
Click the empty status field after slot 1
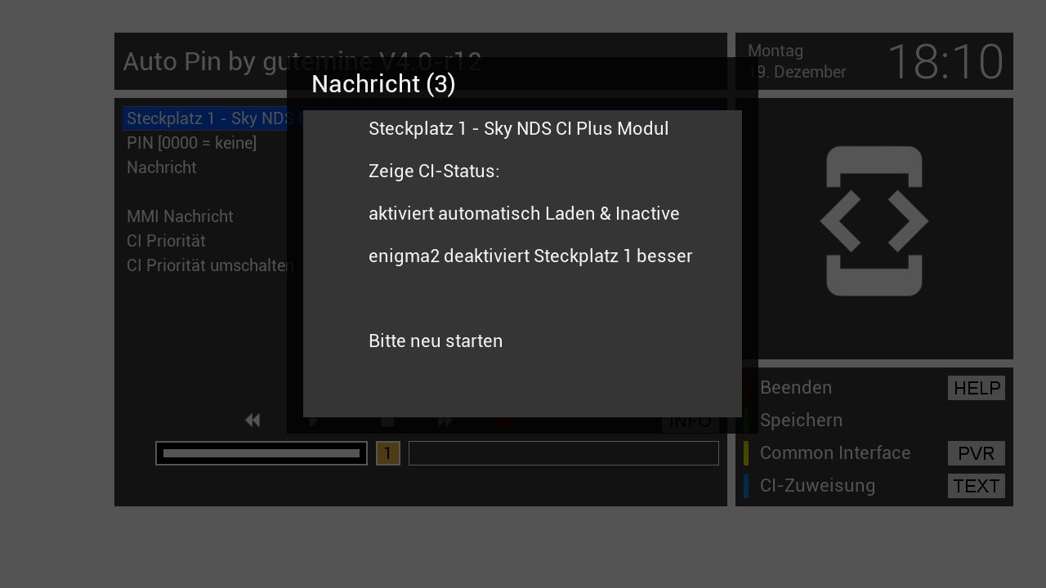pyautogui.click(x=564, y=453)
